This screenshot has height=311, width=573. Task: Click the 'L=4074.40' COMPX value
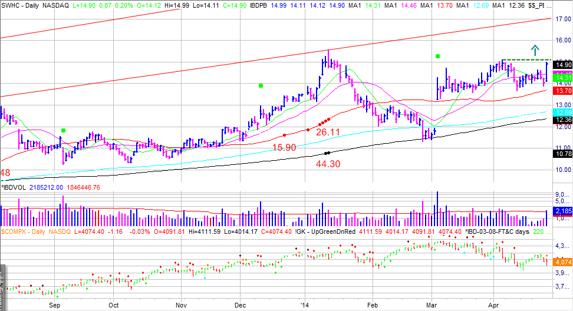(x=89, y=232)
